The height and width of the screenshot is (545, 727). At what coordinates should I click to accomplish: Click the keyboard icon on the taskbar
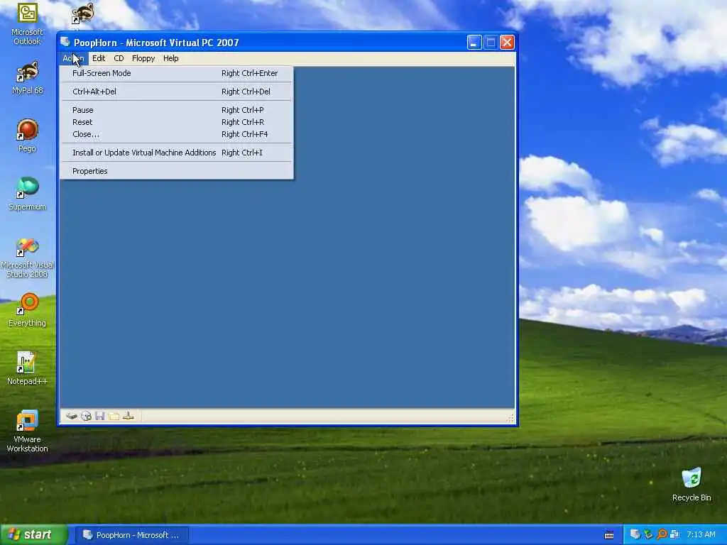pos(609,535)
